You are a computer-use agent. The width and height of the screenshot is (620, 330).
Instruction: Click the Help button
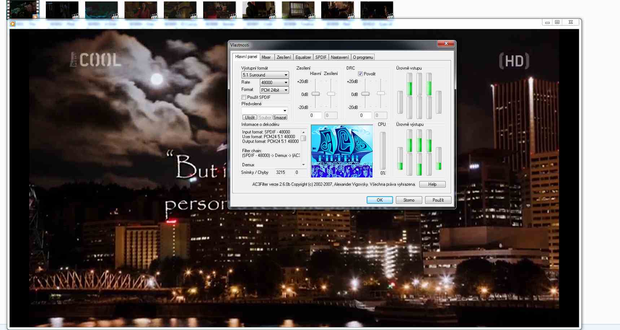(432, 184)
